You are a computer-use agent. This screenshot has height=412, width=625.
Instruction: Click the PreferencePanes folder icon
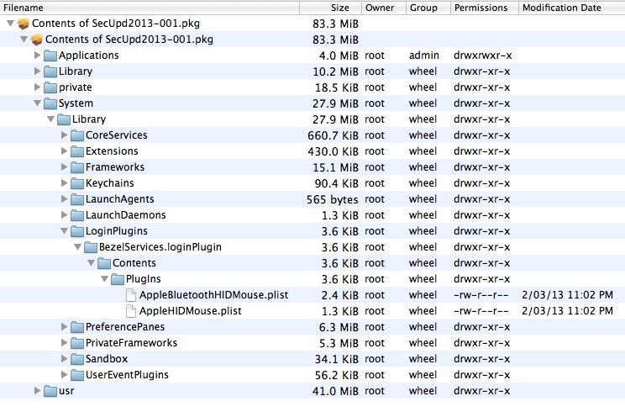77,326
